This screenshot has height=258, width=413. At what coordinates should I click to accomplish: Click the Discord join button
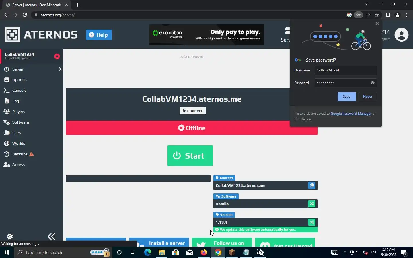tap(285, 242)
